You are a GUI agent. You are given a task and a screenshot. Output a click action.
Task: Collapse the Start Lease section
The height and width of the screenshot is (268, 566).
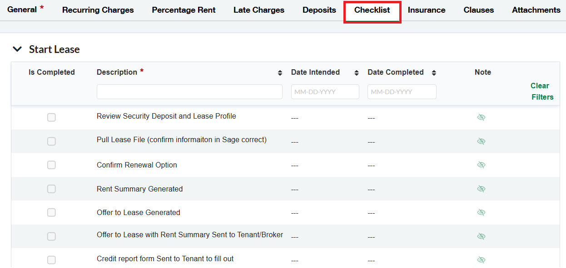17,49
